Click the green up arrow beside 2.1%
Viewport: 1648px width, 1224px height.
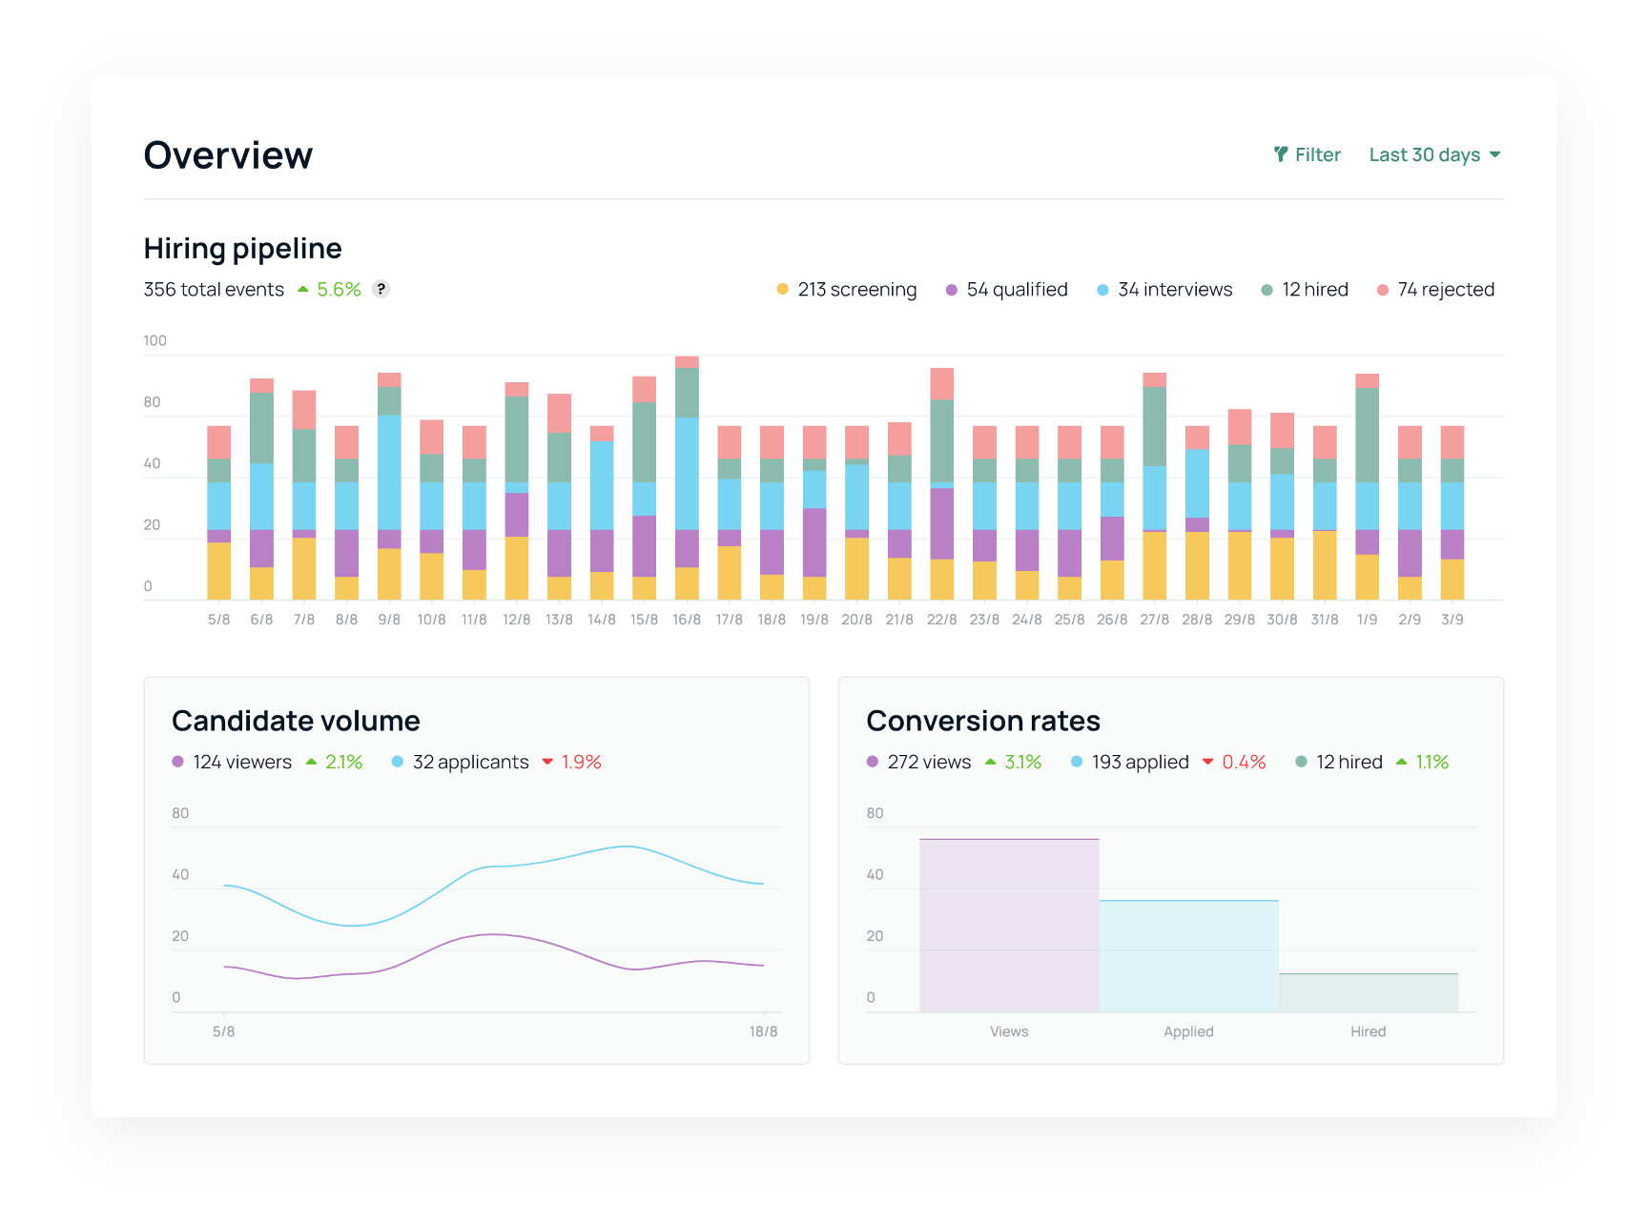point(311,762)
